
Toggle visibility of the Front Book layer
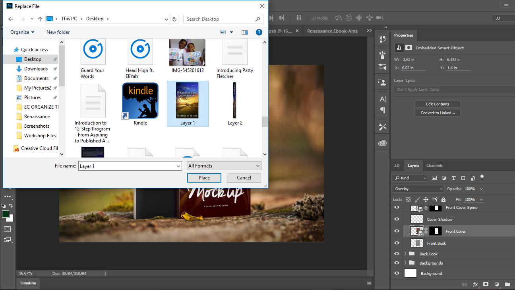pyautogui.click(x=397, y=243)
